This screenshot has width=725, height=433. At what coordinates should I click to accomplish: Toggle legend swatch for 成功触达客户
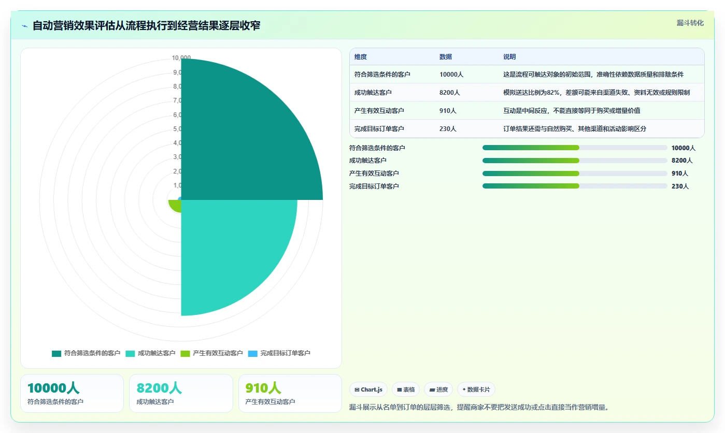tap(130, 353)
